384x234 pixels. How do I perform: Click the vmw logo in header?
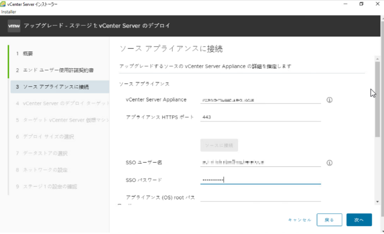click(14, 26)
